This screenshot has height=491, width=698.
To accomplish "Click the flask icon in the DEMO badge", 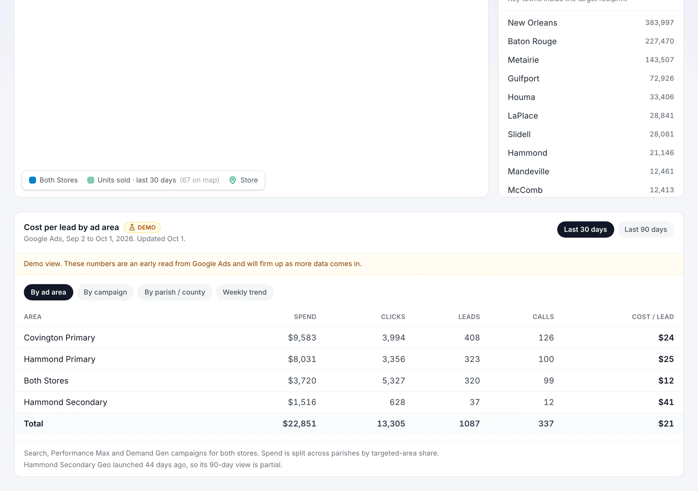I will click(132, 227).
